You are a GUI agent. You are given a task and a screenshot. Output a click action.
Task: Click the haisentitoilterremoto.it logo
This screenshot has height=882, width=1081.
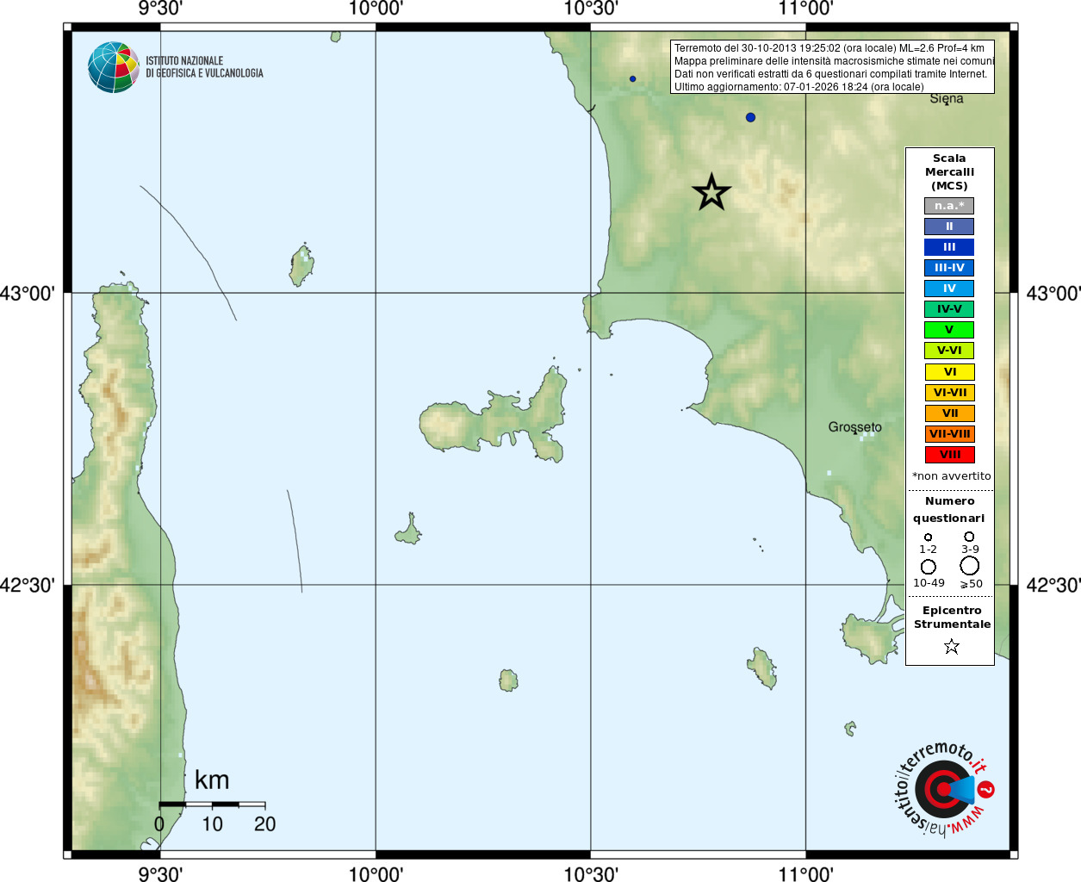coord(942,788)
